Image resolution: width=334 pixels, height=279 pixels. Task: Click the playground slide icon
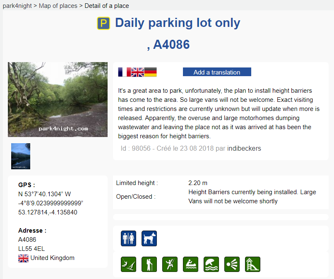[252, 264]
